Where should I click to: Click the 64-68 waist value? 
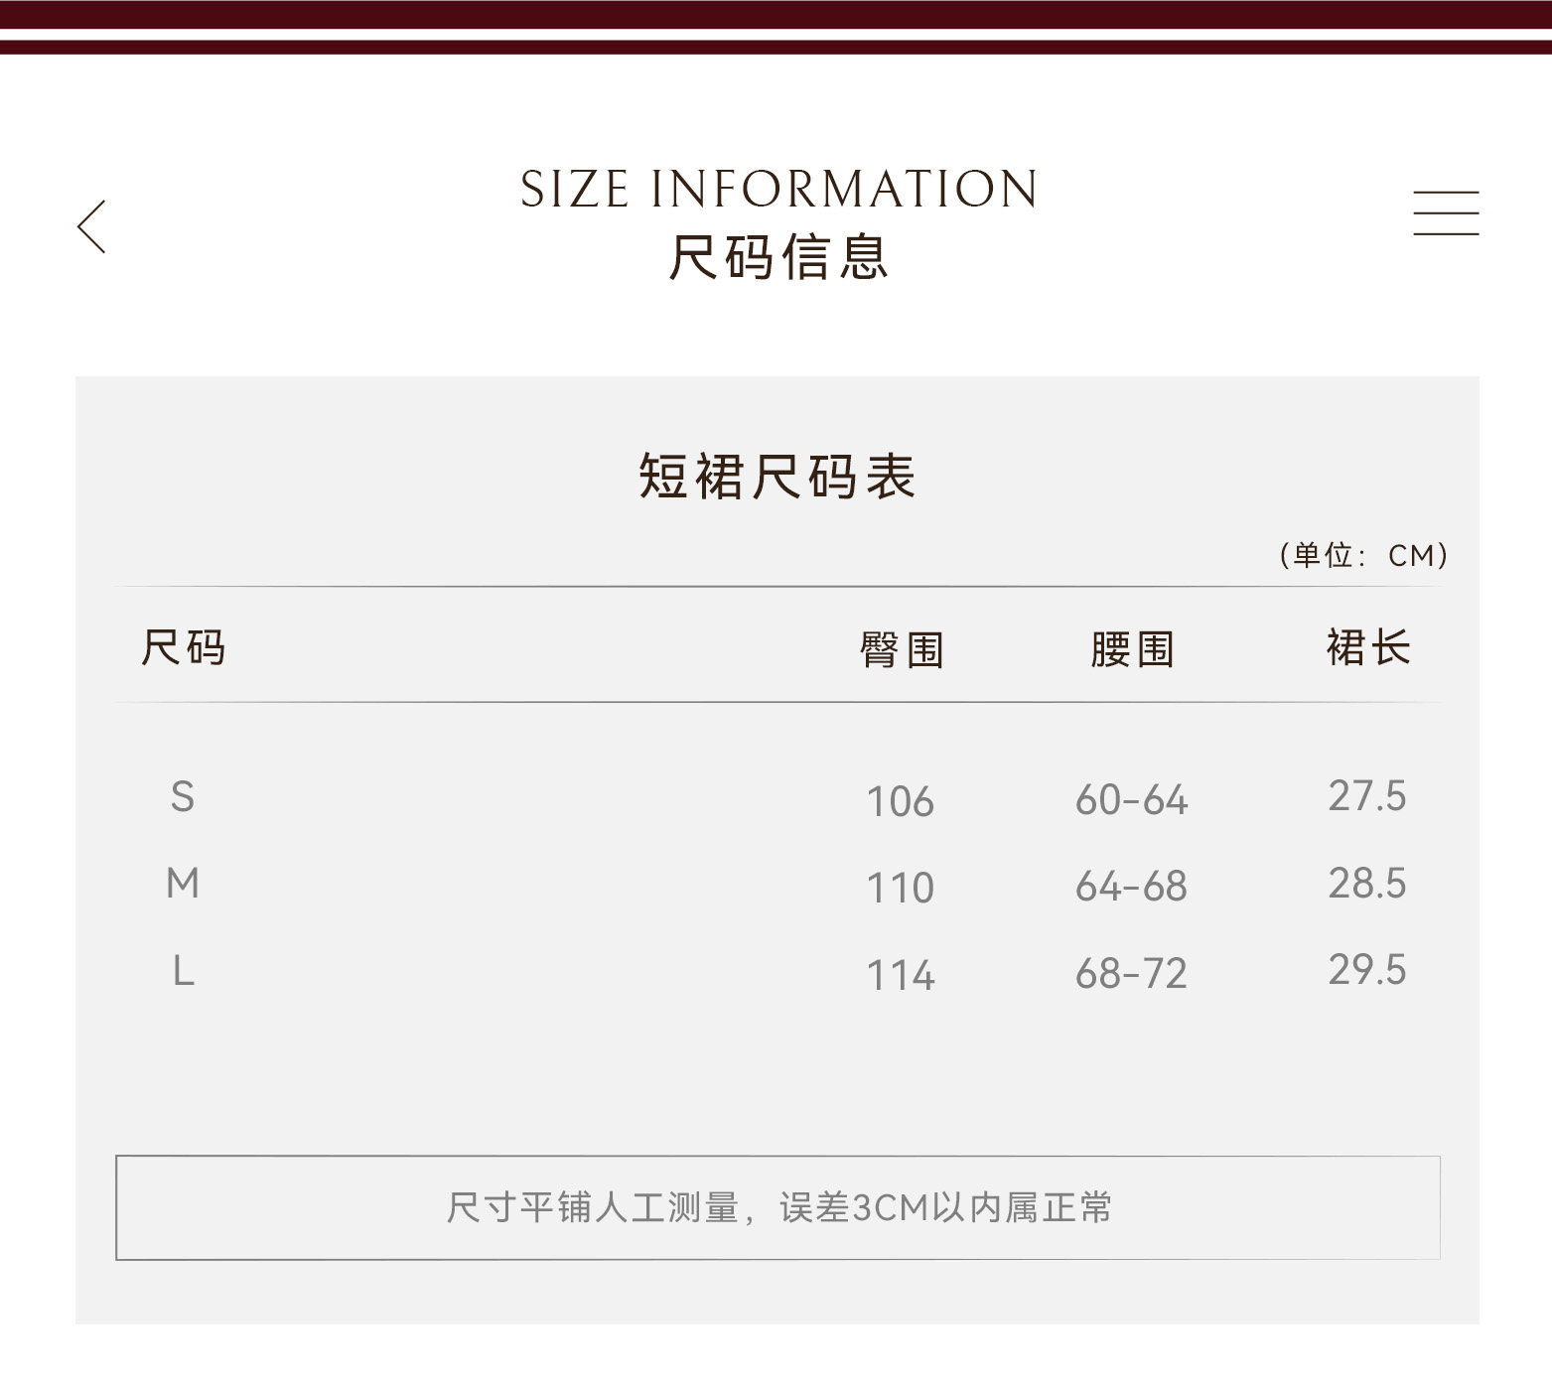[1131, 887]
